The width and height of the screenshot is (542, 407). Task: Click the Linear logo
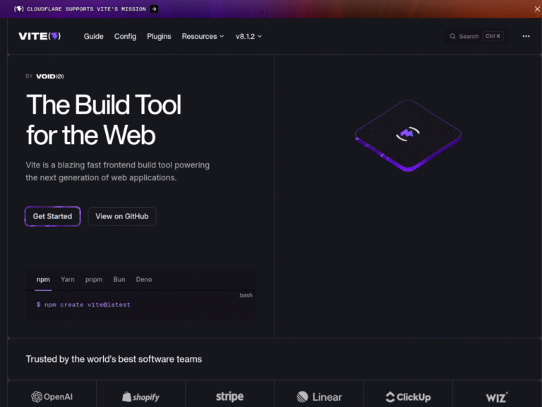tap(319, 396)
